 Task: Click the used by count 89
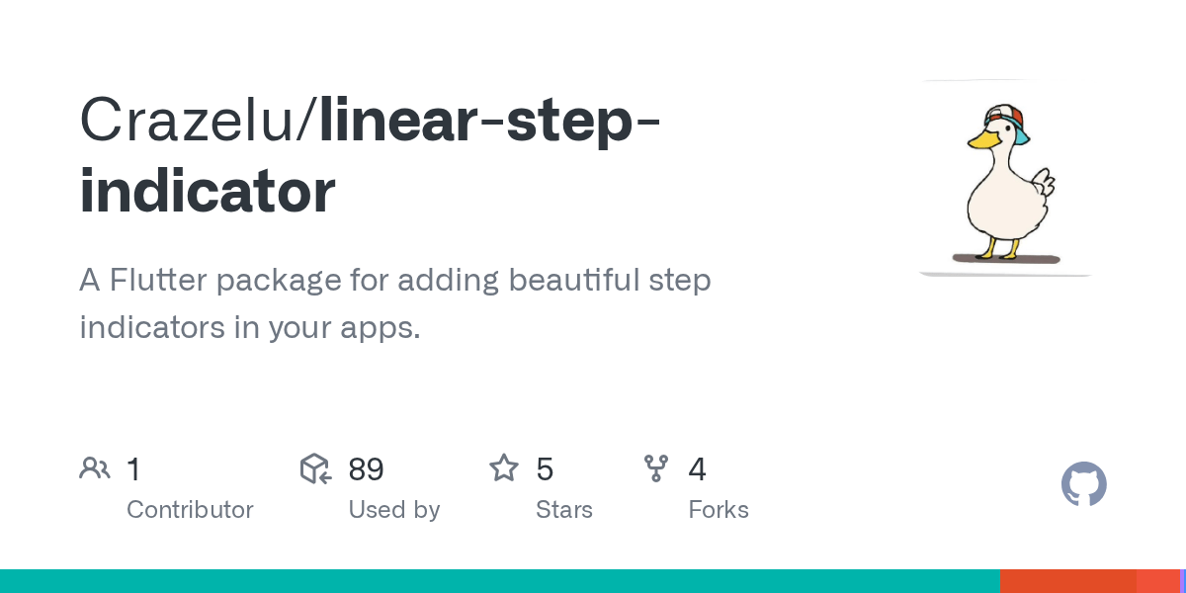[x=366, y=469]
